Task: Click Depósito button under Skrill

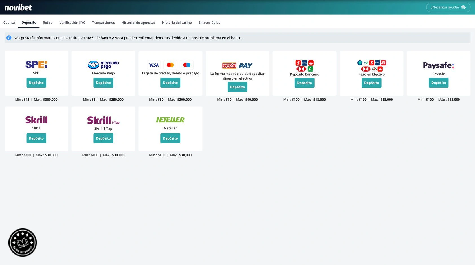Action: click(x=36, y=138)
